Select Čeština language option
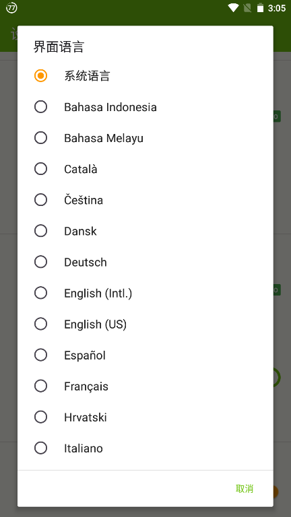 point(145,200)
